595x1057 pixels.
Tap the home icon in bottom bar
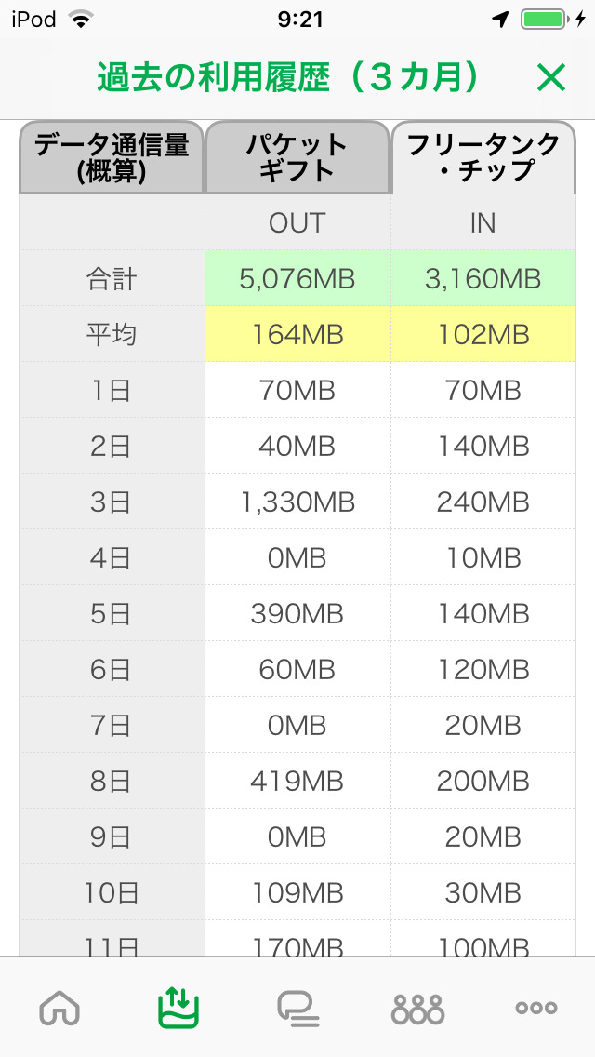60,1008
